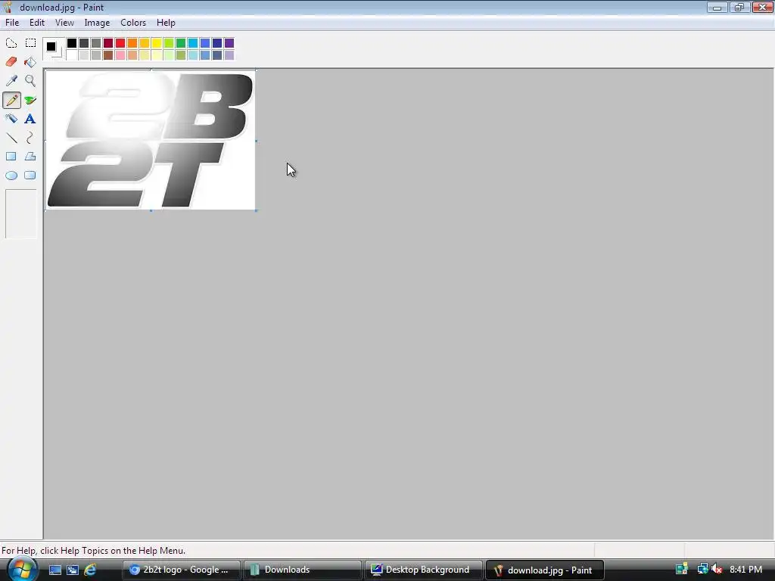This screenshot has height=581, width=775.
Task: Choose the straight Line tool
Action: [x=11, y=138]
